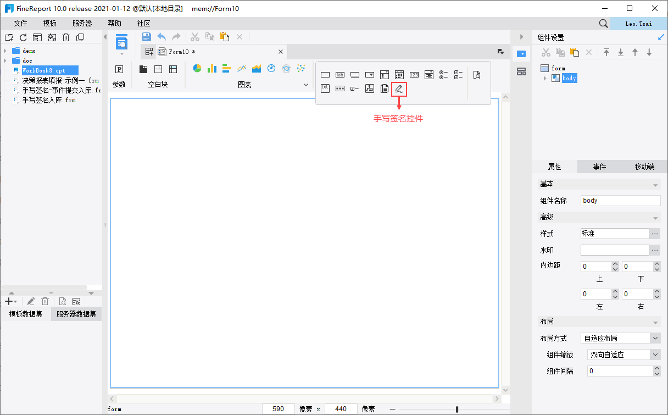Insert the handwritten signature widget
Viewport: 668px width, 415px height.
[x=399, y=88]
